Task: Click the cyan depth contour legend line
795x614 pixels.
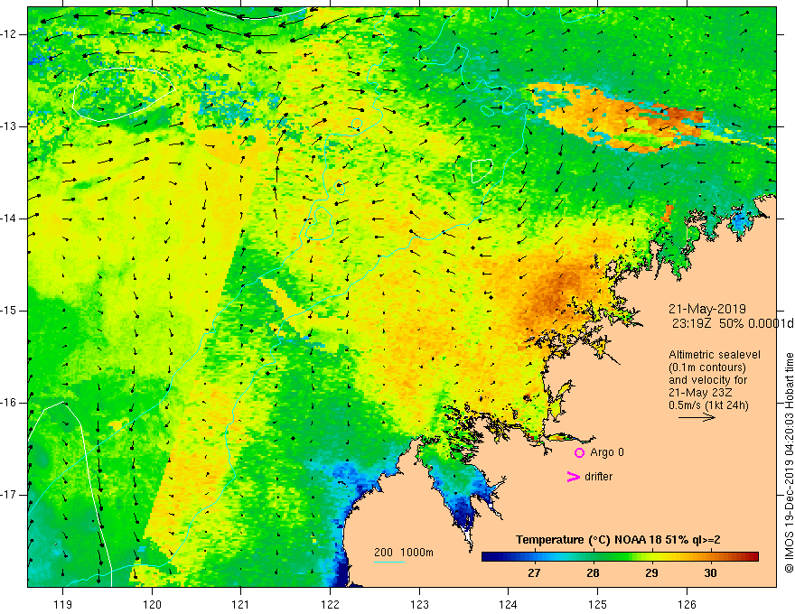Action: click(x=389, y=562)
